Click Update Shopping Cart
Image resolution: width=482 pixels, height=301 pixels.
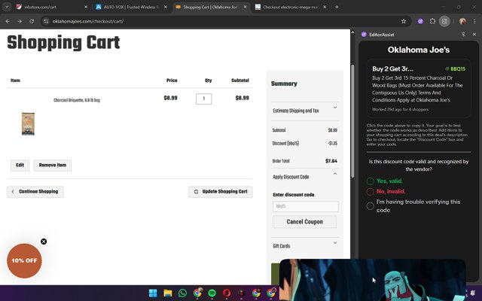pos(221,192)
